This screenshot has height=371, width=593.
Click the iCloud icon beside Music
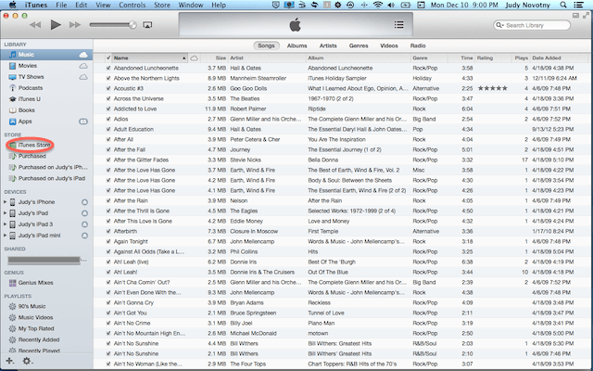83,55
